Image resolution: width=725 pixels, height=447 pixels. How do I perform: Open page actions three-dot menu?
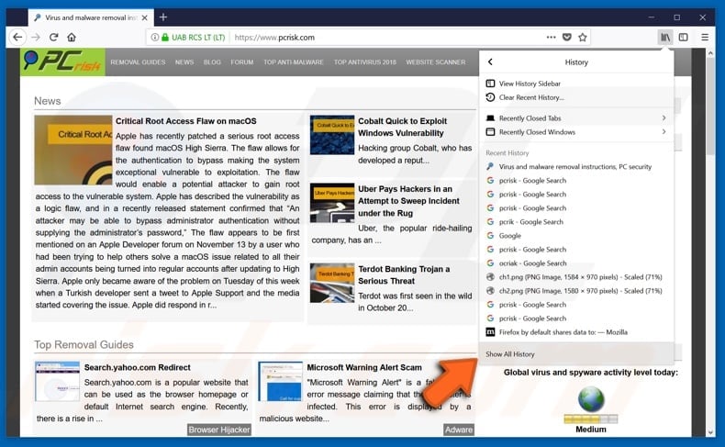pos(551,37)
